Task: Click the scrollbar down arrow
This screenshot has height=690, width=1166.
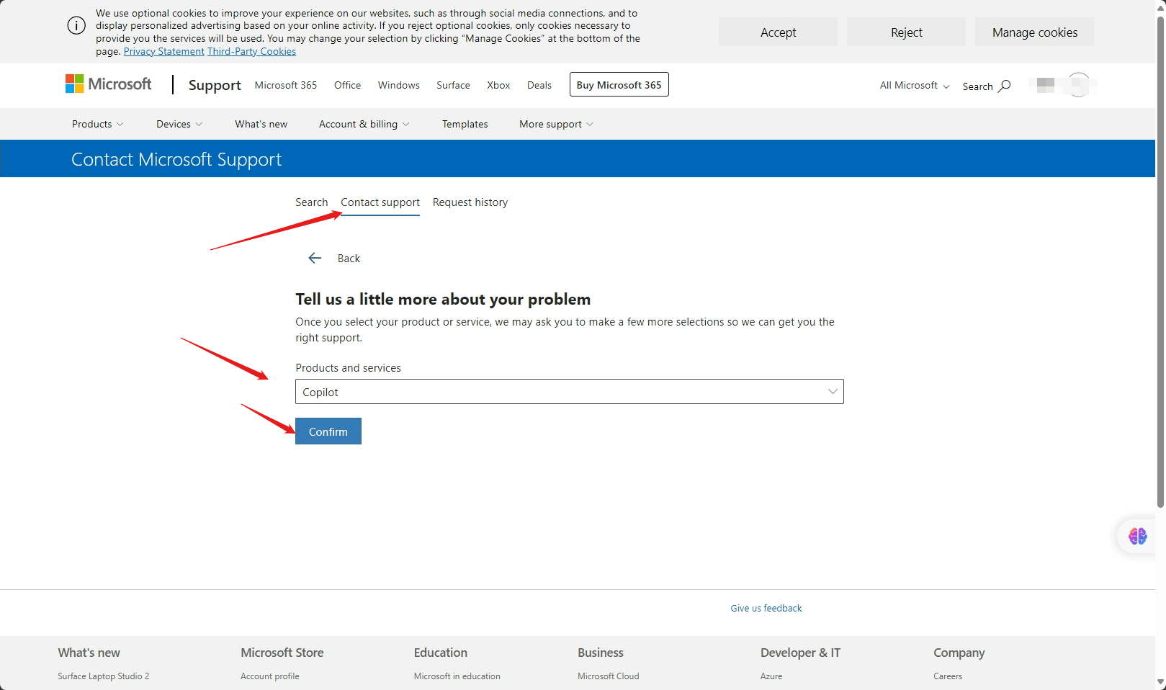Action: 1160,682
